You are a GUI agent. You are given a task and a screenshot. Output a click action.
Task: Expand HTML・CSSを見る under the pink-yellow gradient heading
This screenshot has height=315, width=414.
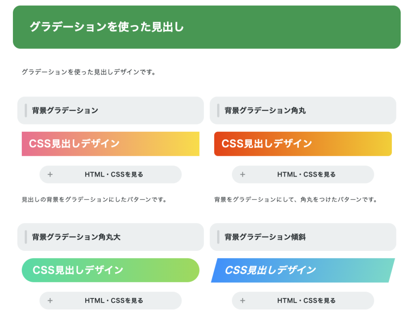coord(110,174)
